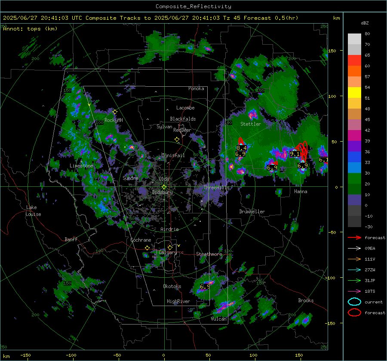Click the Sundre town label
Viewport: 387px width, 361px height.
click(130, 178)
